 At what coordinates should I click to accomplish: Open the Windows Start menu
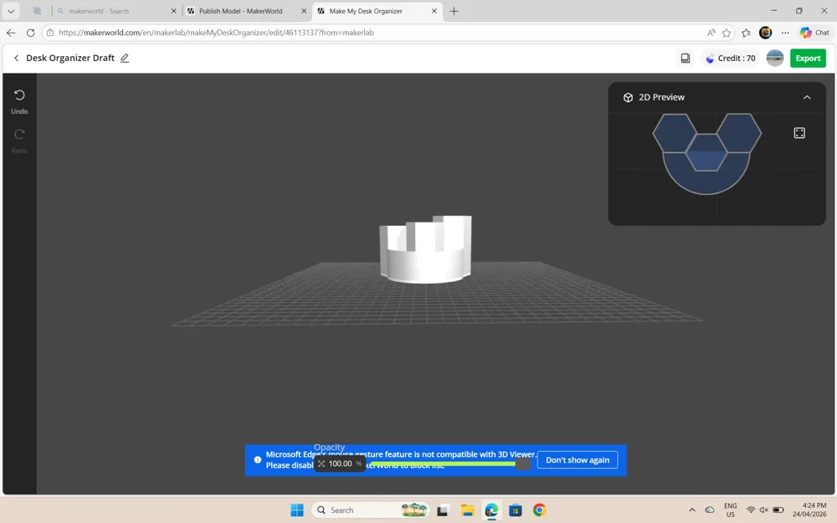[x=297, y=510]
